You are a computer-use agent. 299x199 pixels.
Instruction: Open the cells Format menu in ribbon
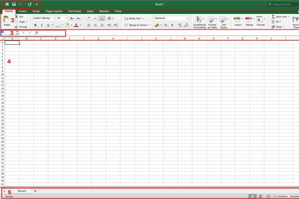pos(260,21)
